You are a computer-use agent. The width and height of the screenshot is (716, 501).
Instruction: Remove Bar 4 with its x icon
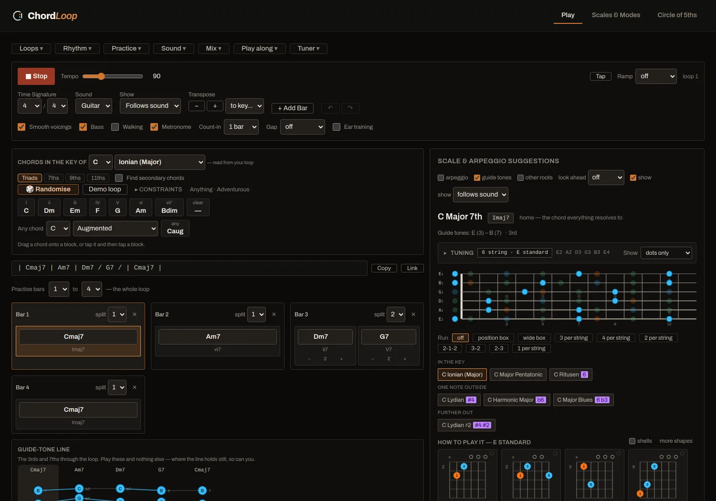[135, 387]
